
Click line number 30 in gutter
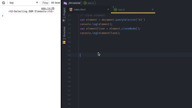coord(69,42)
